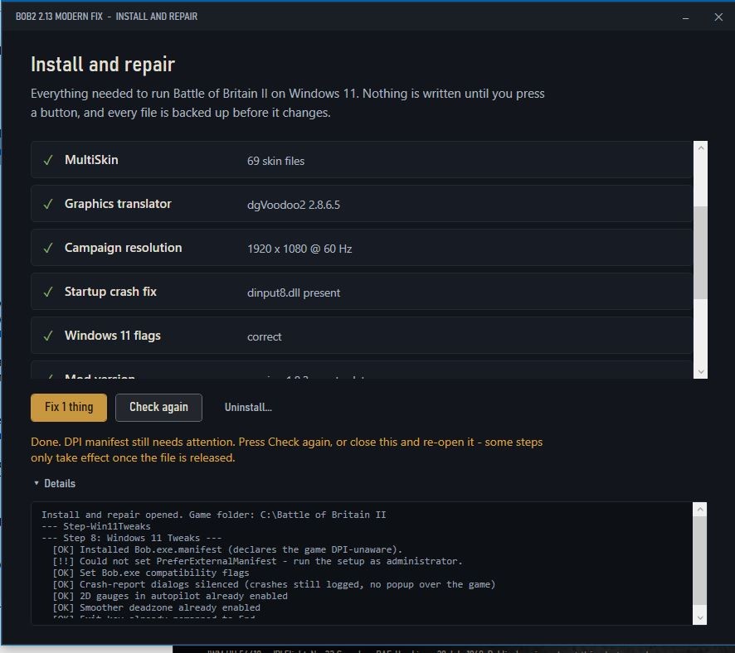Click the checklist scrollbar thumb
735x653 pixels.
[x=700, y=253]
